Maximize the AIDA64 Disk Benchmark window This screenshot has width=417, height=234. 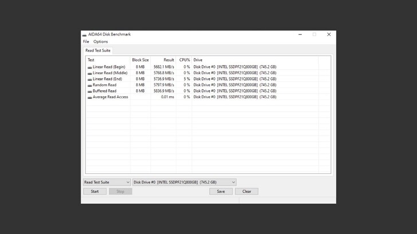[x=314, y=34]
